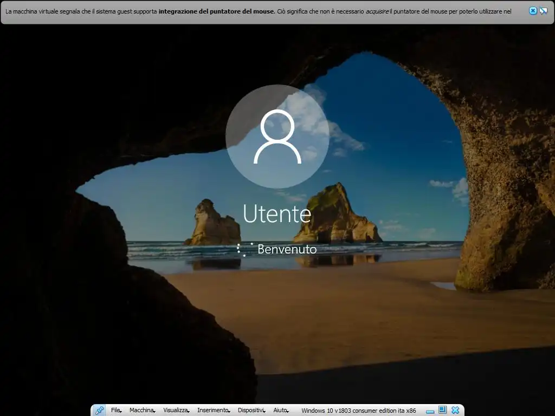Click the Utente user avatar
The image size is (555, 416).
277,136
